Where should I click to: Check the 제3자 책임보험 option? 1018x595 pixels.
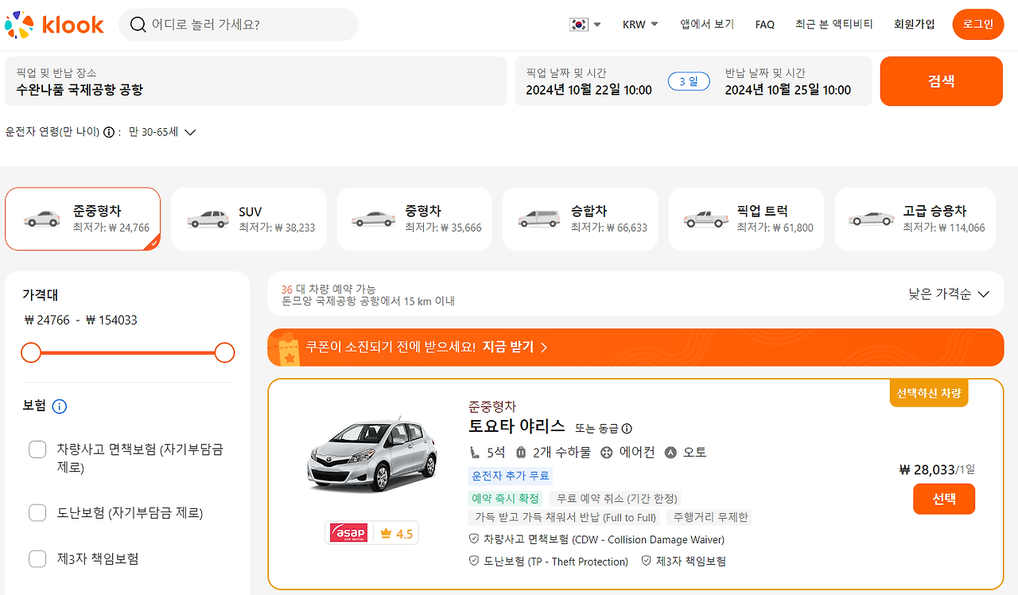coord(37,558)
